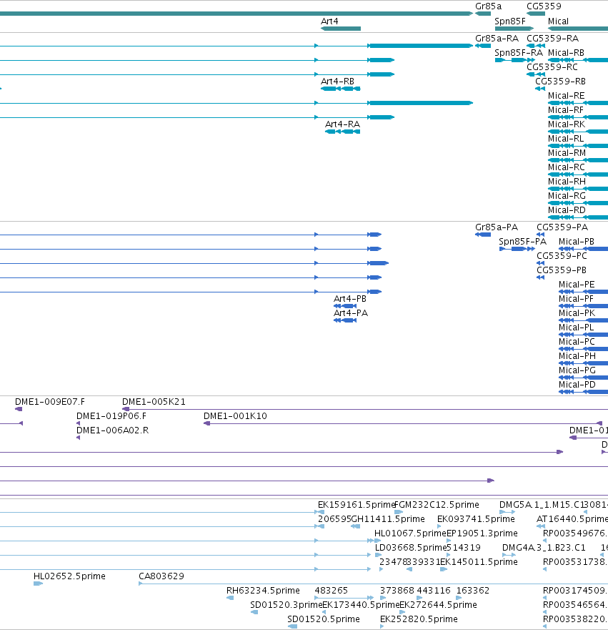Select the Mical-RG transcript
Viewport: 608px width, 630px height.
coord(578,203)
